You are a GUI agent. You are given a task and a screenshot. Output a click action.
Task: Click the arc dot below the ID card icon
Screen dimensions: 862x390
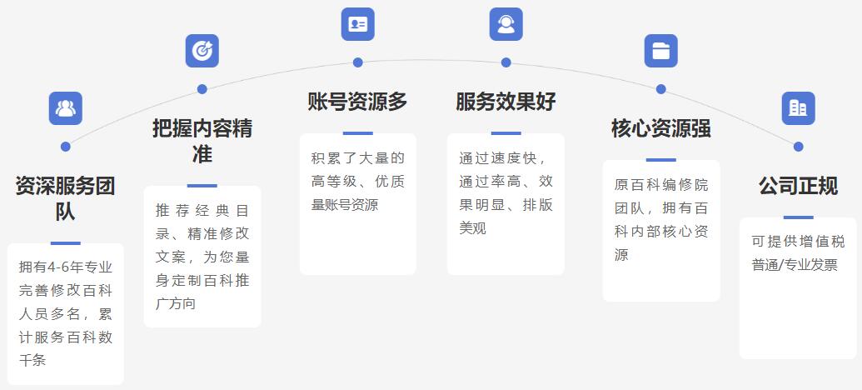point(357,62)
